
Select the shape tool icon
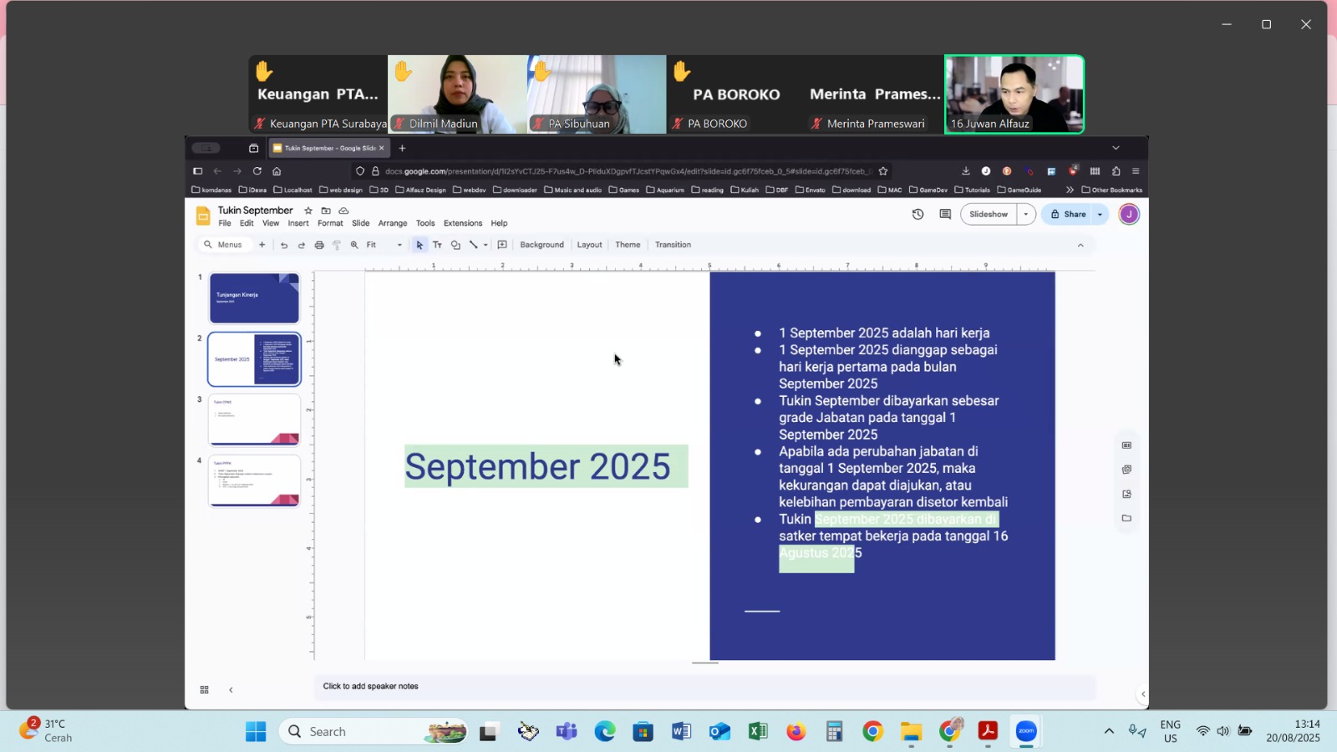coord(455,246)
